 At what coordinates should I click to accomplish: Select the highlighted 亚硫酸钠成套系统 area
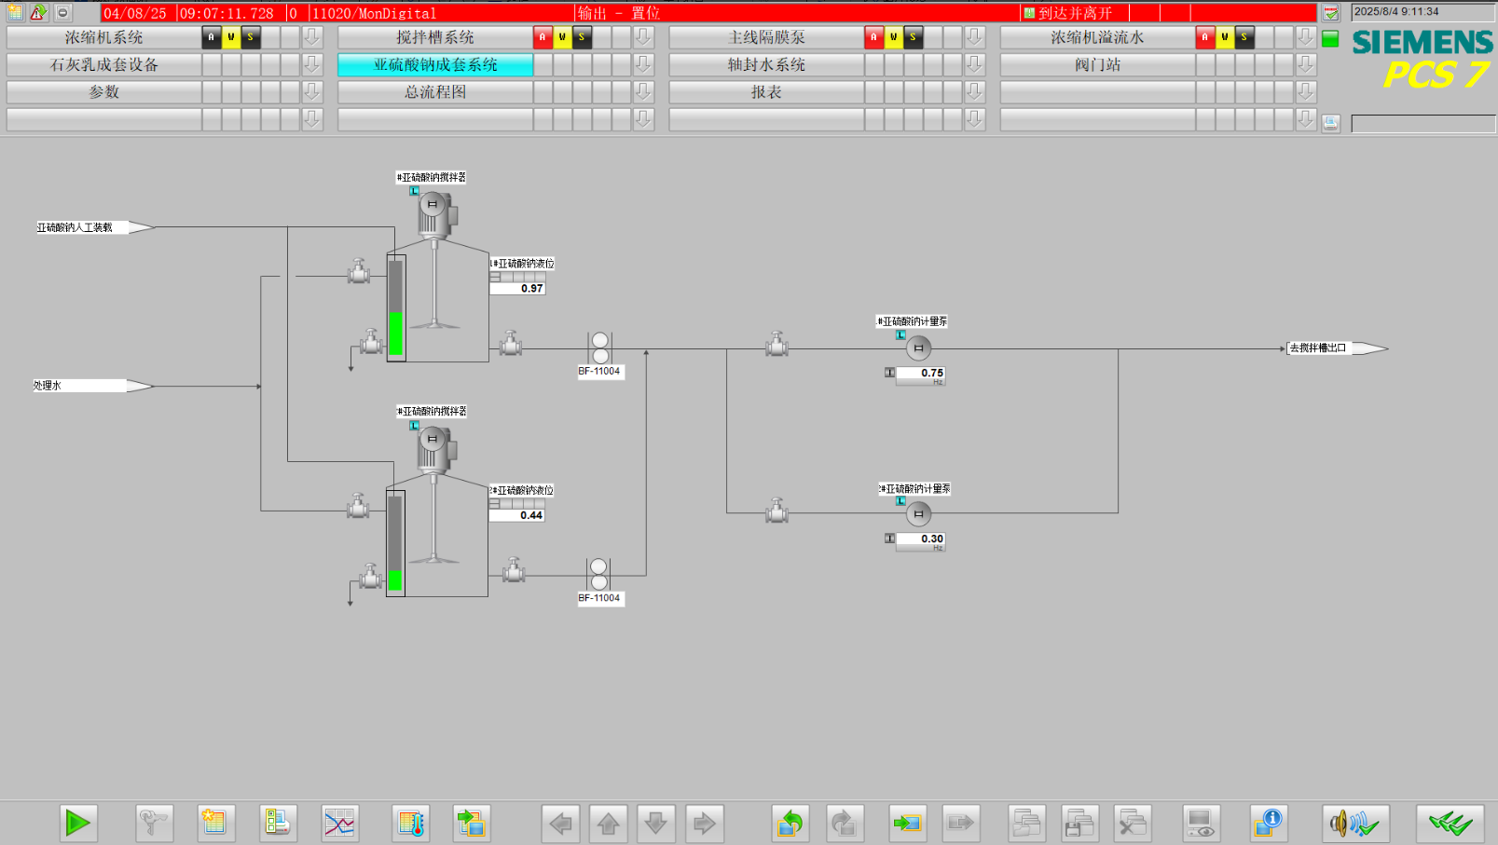pos(435,64)
